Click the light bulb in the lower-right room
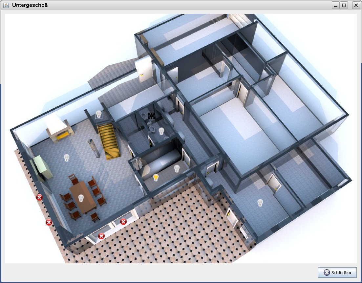Viewport: 362px width, 283px height. click(x=260, y=203)
